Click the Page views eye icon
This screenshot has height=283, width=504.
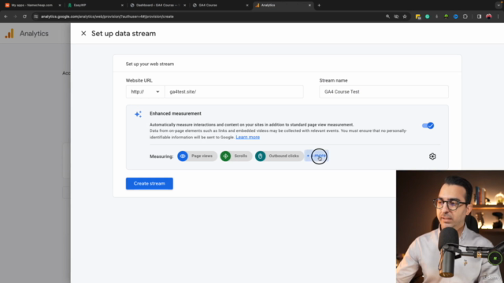pos(183,156)
